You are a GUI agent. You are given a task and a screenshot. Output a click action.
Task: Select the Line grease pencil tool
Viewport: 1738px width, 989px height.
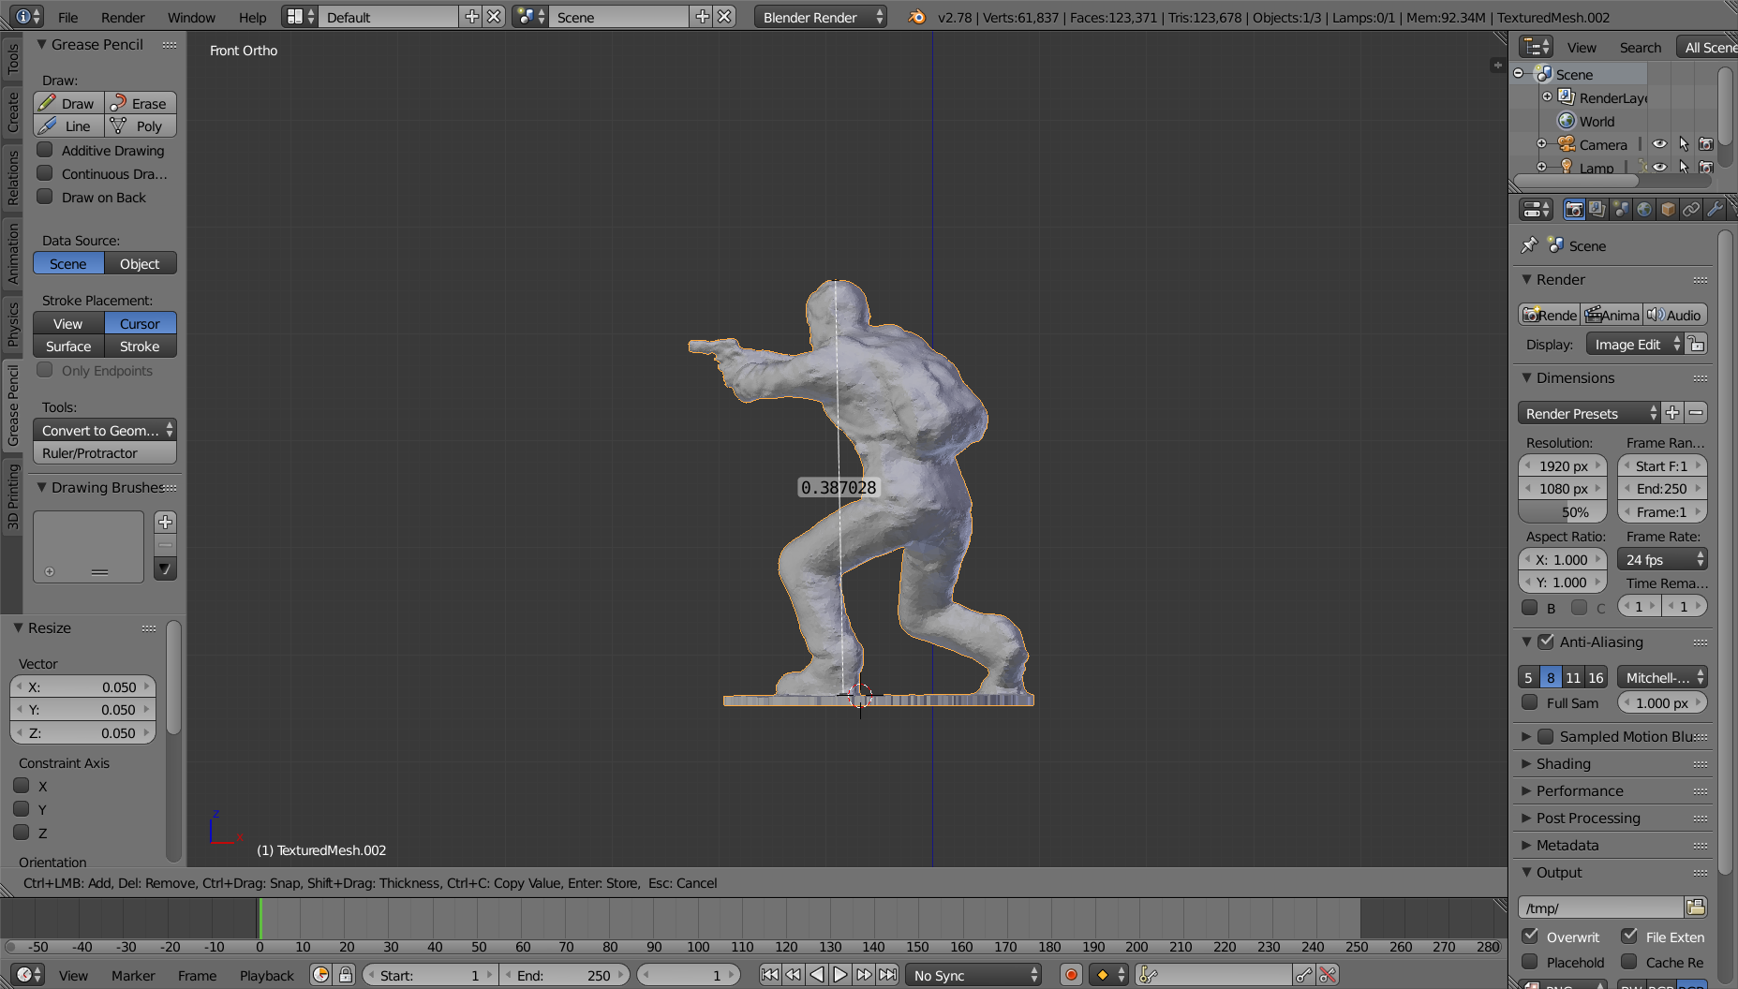point(68,125)
